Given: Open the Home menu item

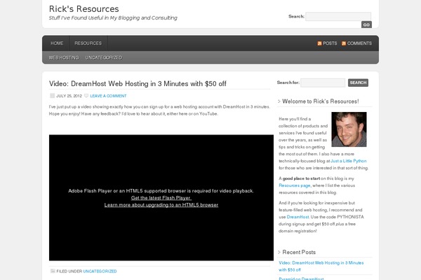Looking at the screenshot, I should click(x=57, y=43).
